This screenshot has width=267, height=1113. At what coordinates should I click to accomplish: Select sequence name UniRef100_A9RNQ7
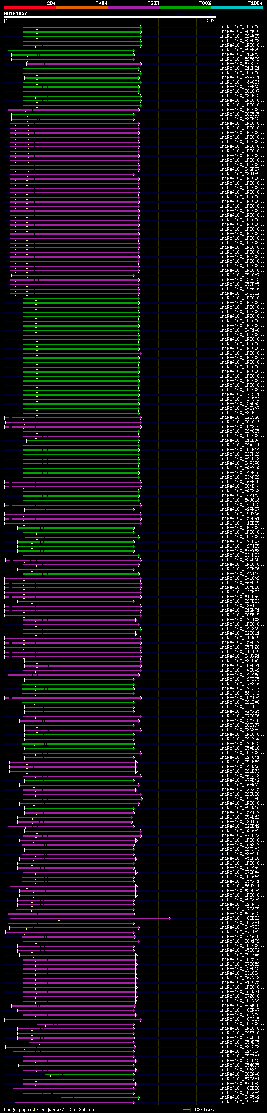(x=239, y=510)
